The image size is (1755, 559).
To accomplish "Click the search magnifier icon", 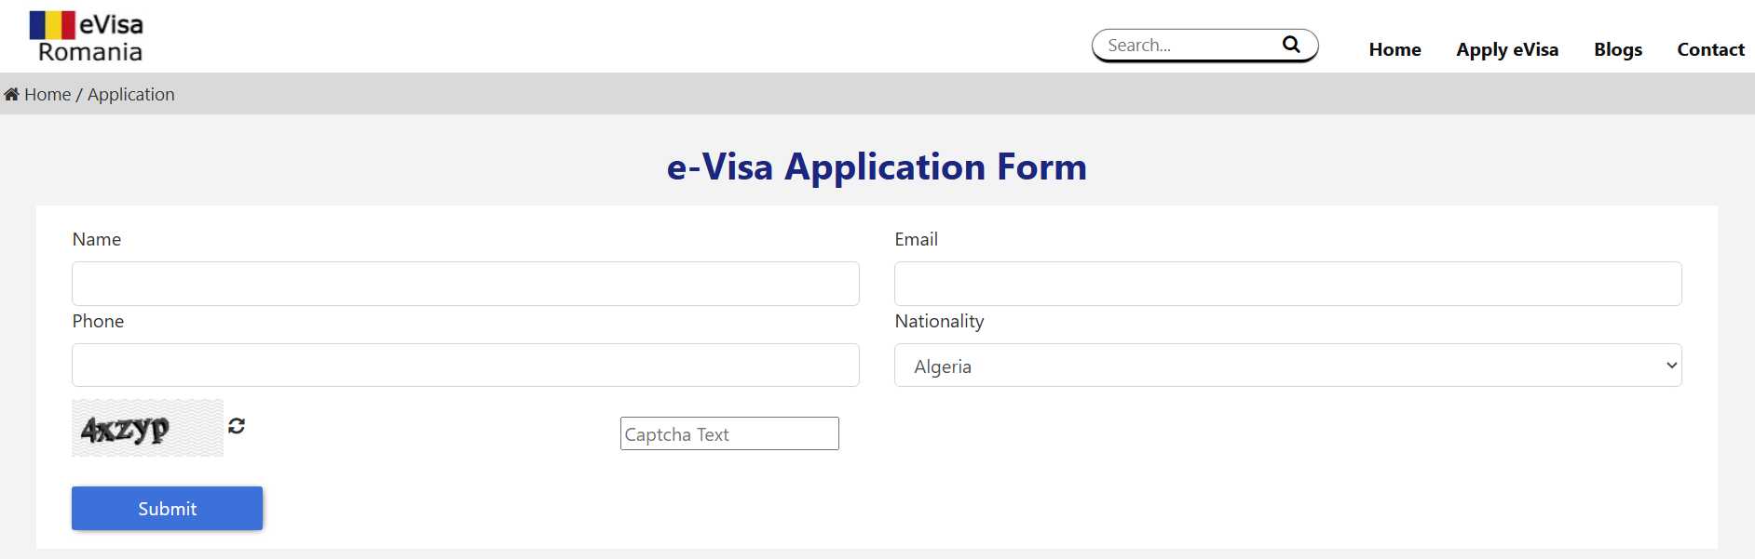I will pos(1291,45).
